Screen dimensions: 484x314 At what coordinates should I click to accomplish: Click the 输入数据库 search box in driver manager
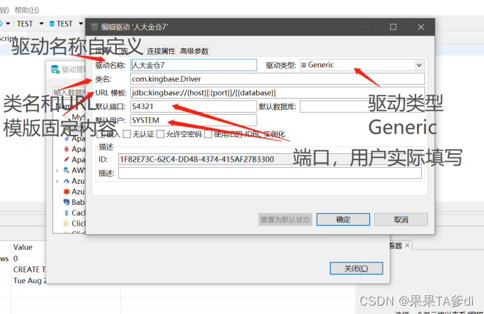[x=69, y=92]
